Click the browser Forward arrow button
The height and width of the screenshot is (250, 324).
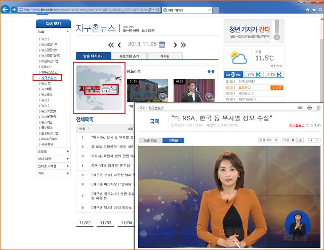click(x=14, y=10)
